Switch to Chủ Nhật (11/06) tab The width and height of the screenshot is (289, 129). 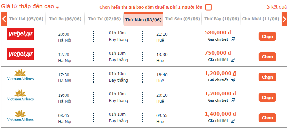click(261, 19)
